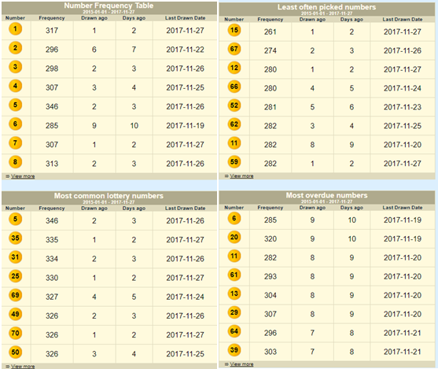
Task: Open View more under Most common lottery numbers
Action: coord(23,366)
